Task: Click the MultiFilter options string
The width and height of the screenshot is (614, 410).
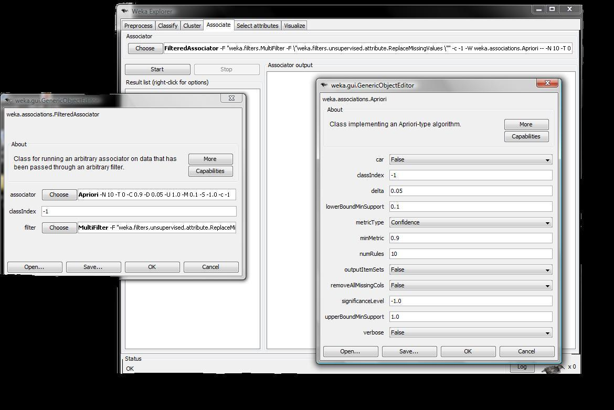Action: point(156,228)
